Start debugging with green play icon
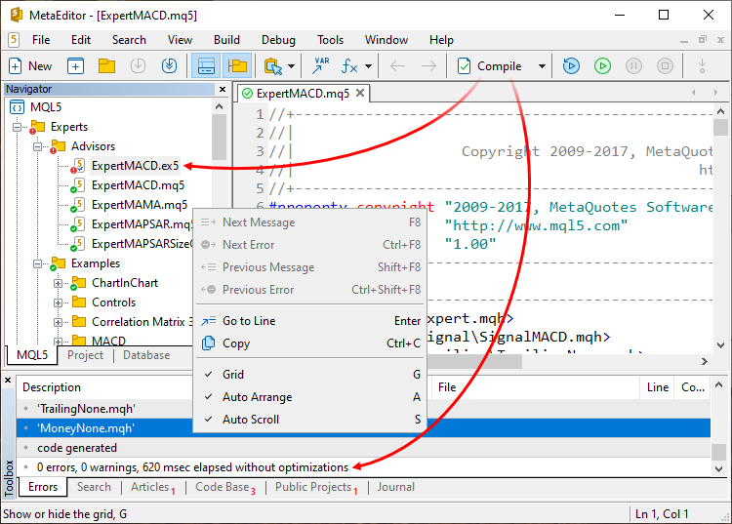732x524 pixels. tap(603, 66)
